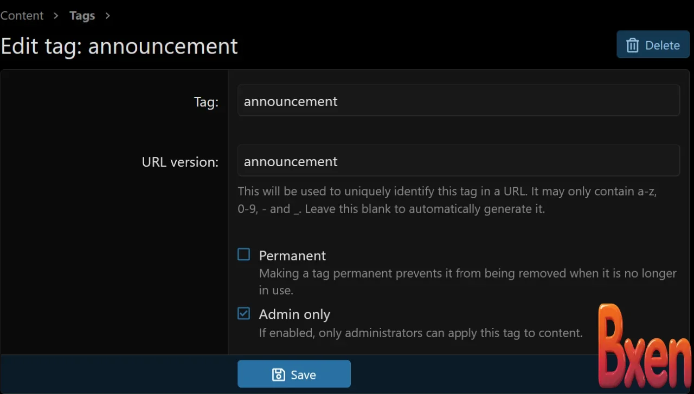694x394 pixels.
Task: Click the Delete button
Action: (x=653, y=45)
